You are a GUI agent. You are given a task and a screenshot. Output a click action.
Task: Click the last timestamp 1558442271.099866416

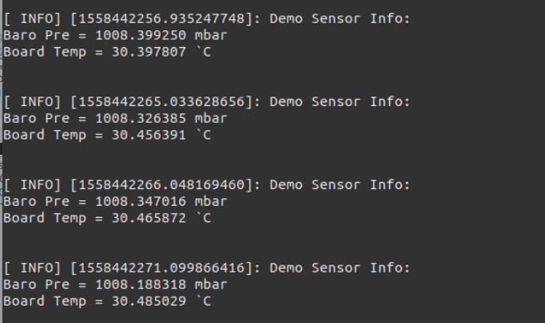coord(162,268)
